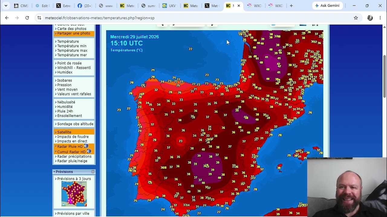This screenshot has height=217, width=387.
Task: Open Valeurs vent rafales link
Action: (x=74, y=94)
